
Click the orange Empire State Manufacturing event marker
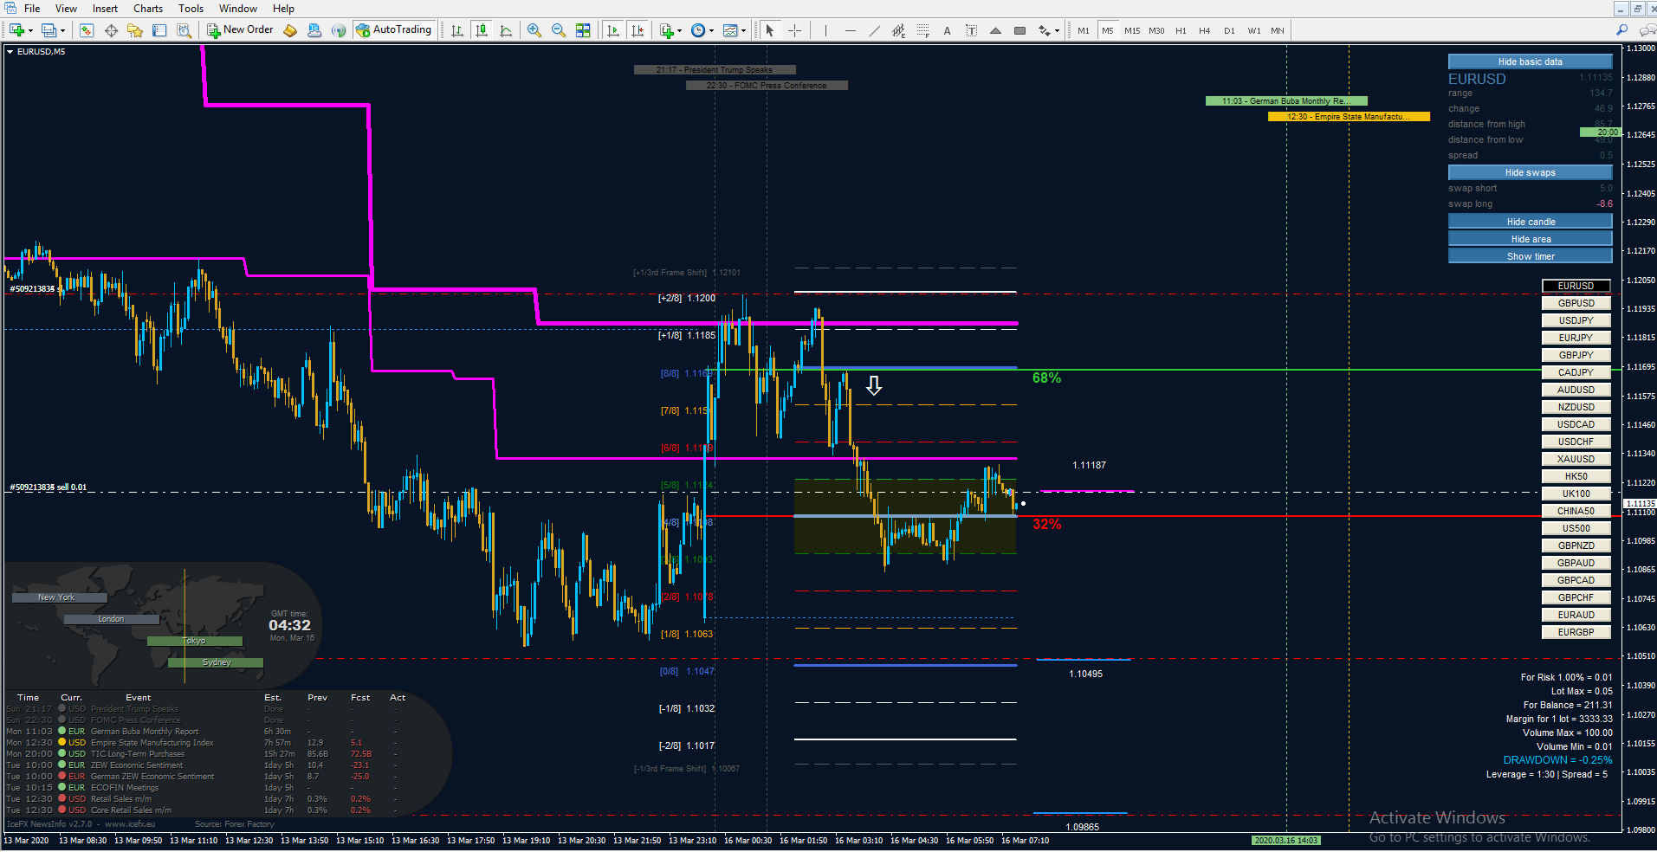(1349, 116)
